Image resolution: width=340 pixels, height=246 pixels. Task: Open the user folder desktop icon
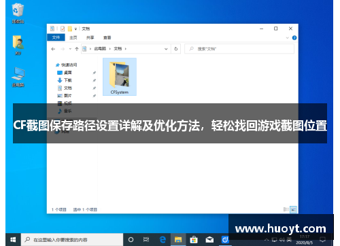click(x=18, y=45)
